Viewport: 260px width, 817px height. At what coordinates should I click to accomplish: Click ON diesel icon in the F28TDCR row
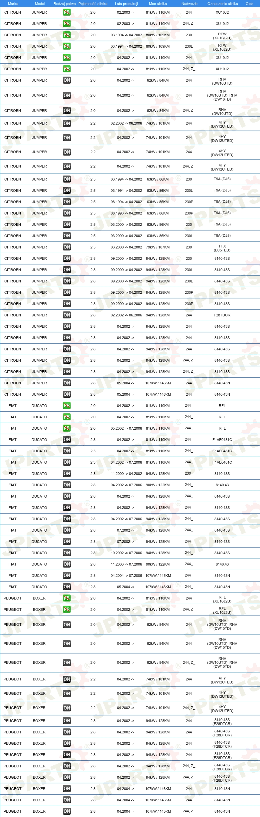click(x=67, y=315)
